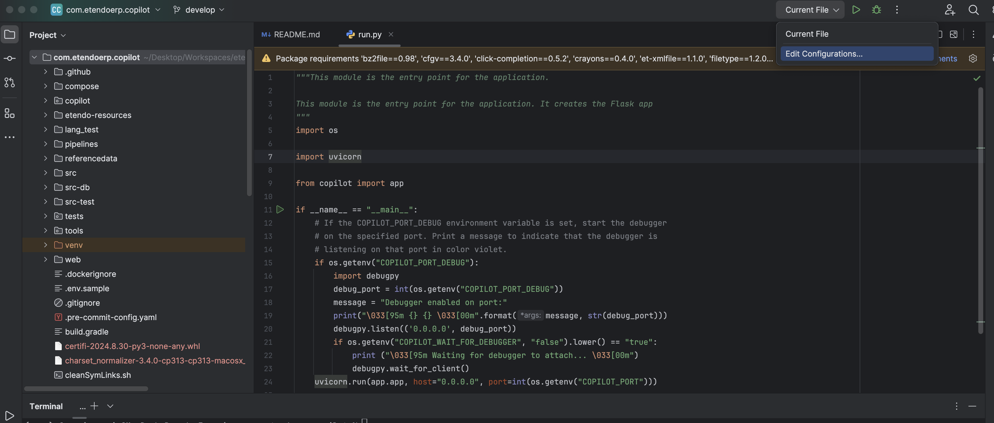Collapse the com.etendoerp.copilot root folder
The image size is (994, 423).
click(x=34, y=57)
